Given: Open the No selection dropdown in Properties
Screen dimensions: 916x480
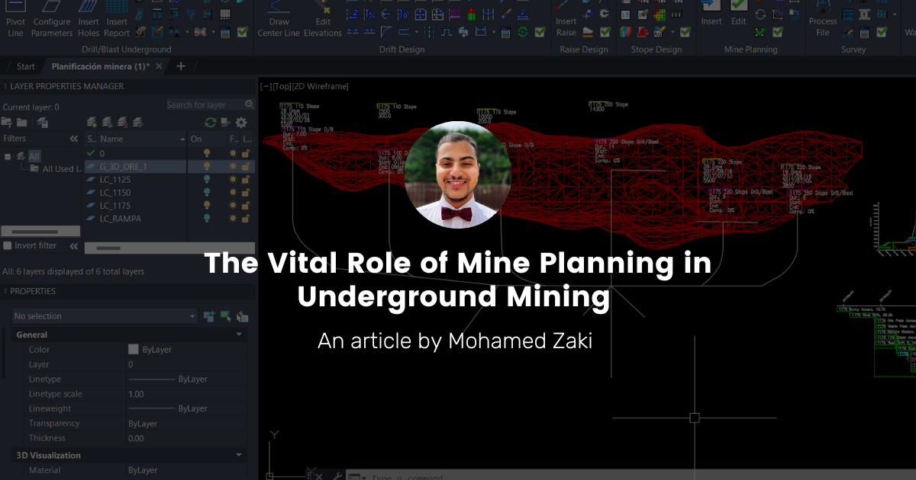Looking at the screenshot, I should (105, 316).
